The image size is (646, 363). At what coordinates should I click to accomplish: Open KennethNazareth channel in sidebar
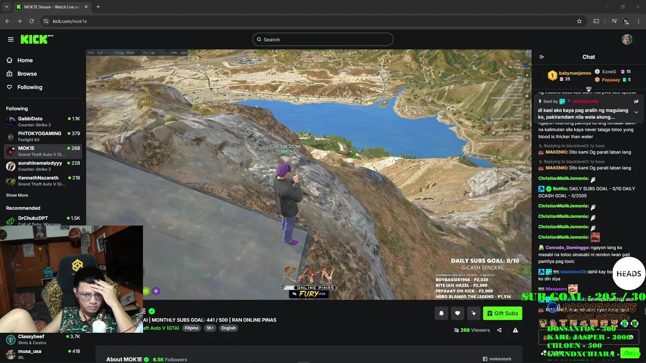coord(43,180)
